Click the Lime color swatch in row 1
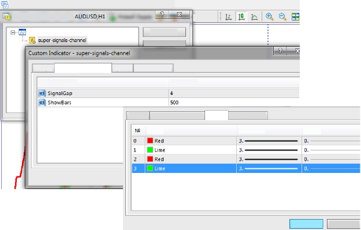 point(150,150)
